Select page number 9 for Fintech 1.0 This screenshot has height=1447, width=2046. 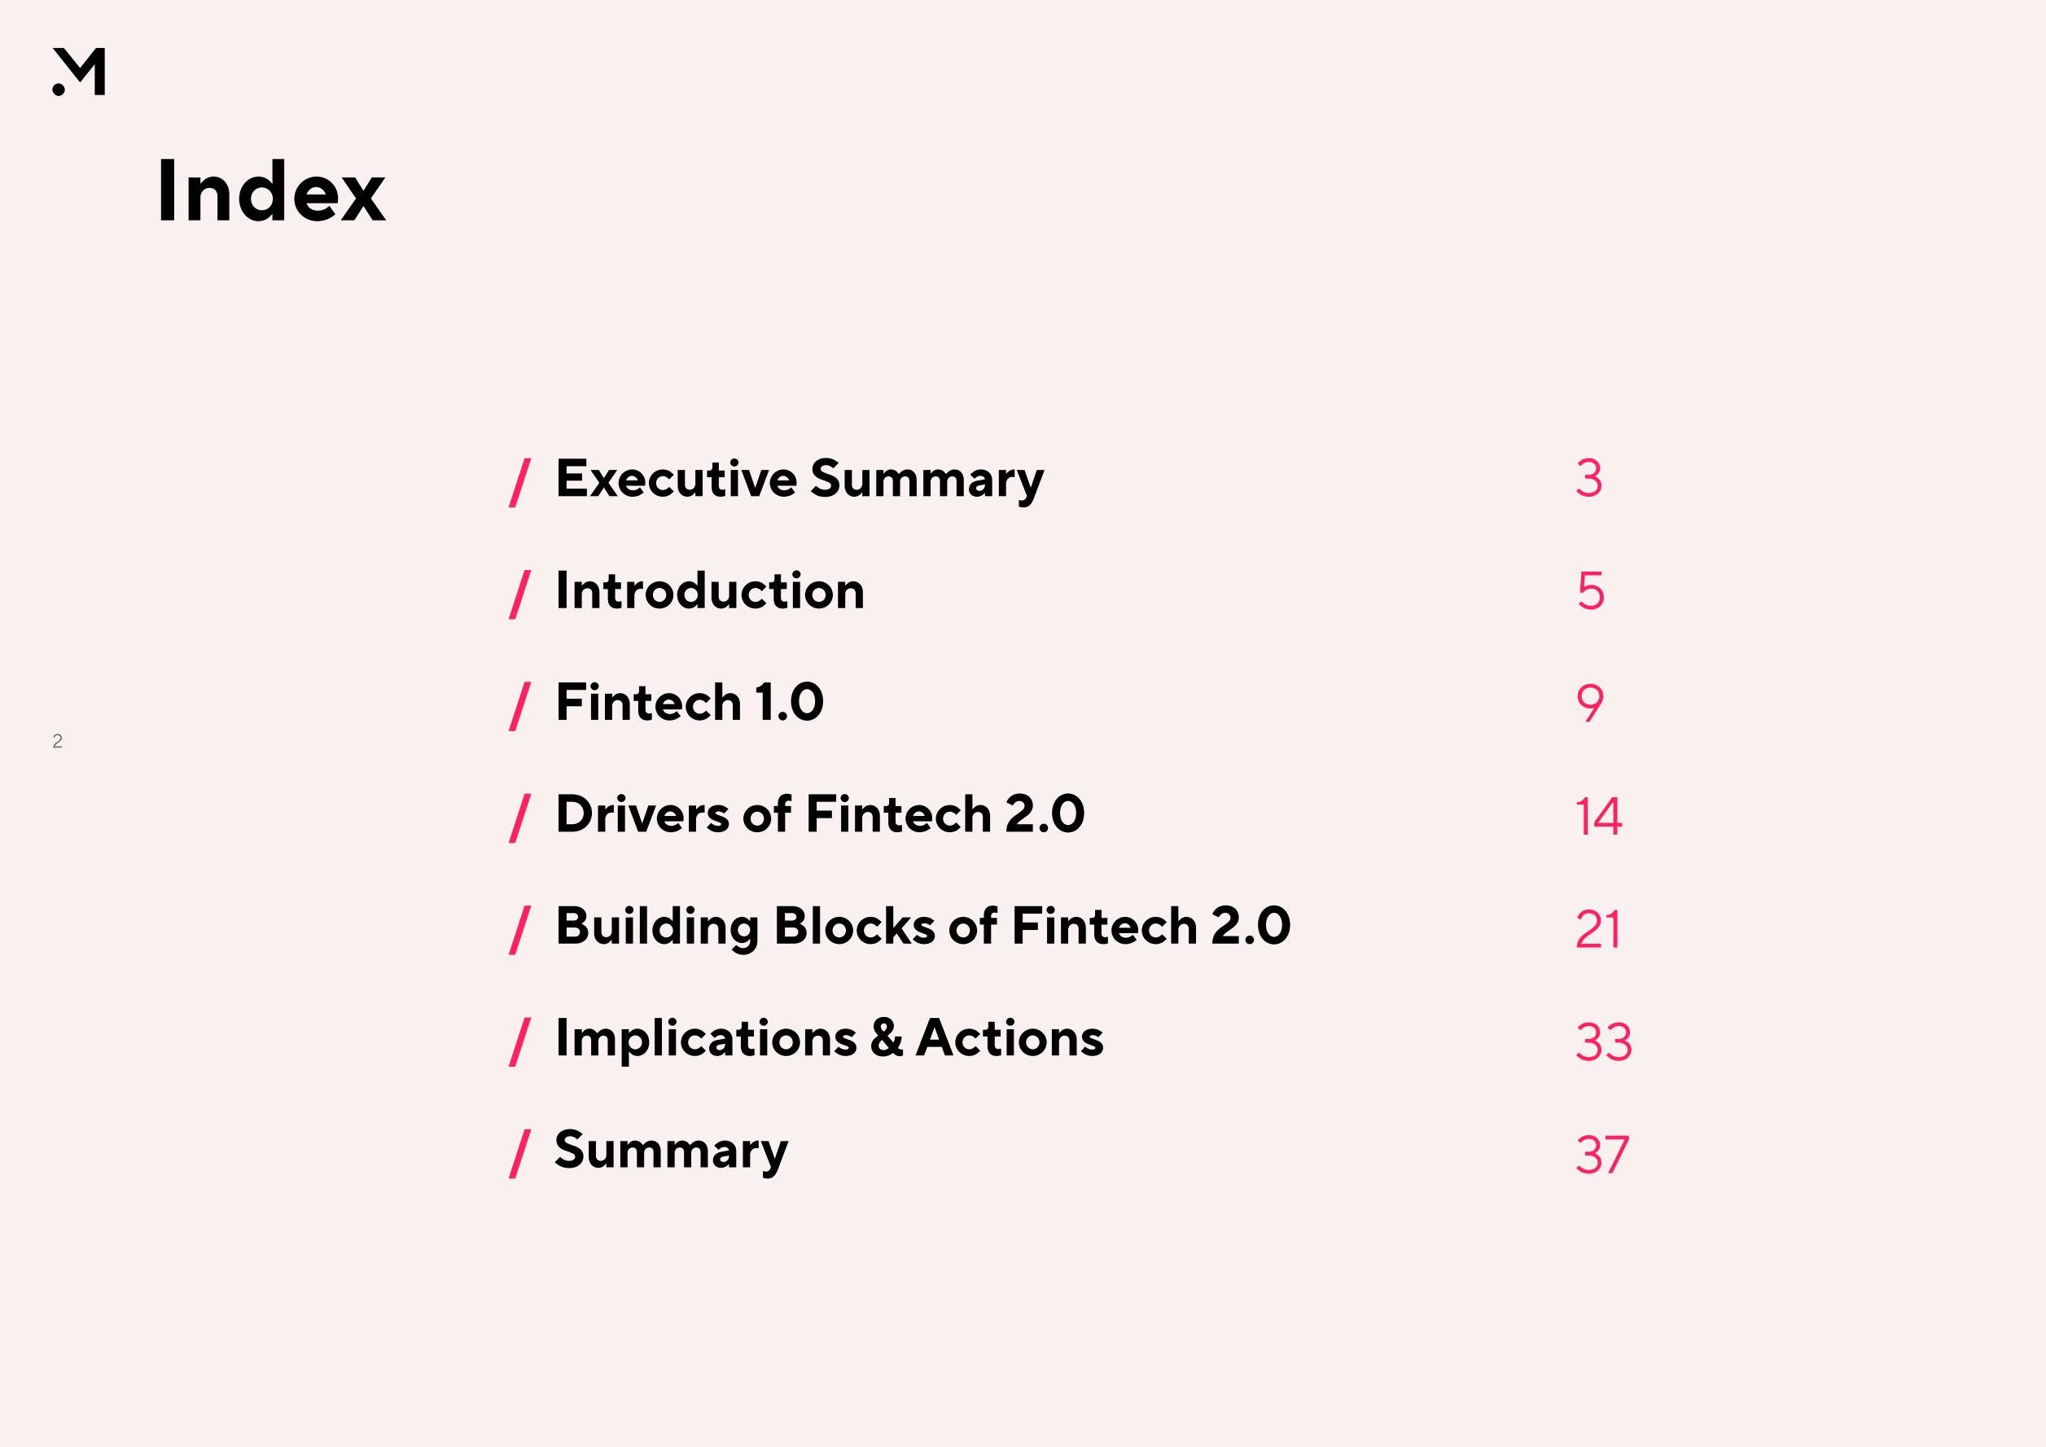[1590, 703]
